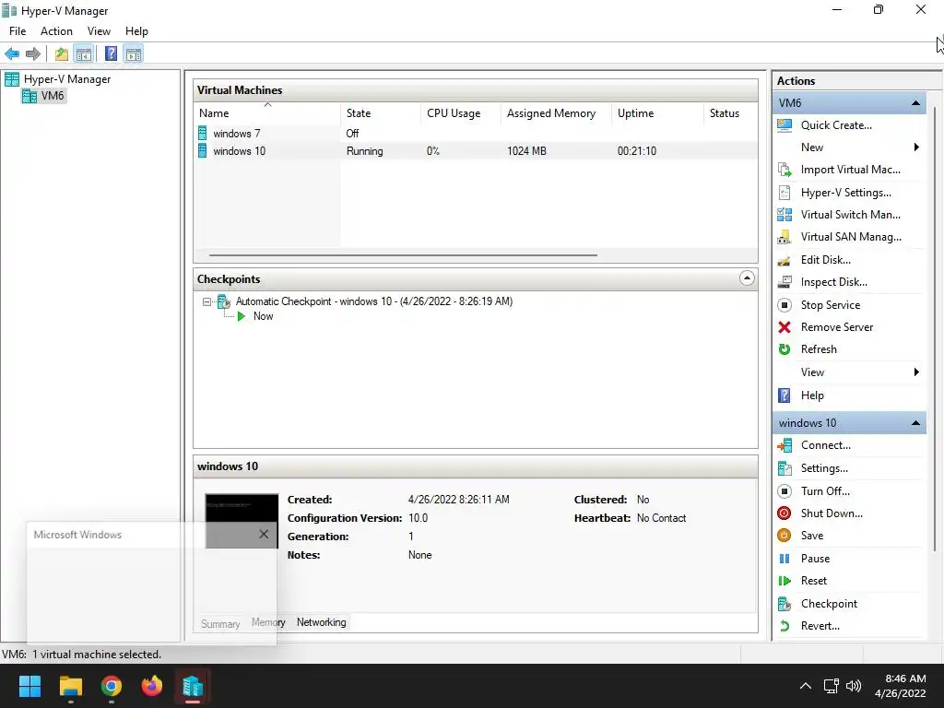Open File Explorer from the taskbar
The width and height of the screenshot is (944, 708).
[x=70, y=686]
